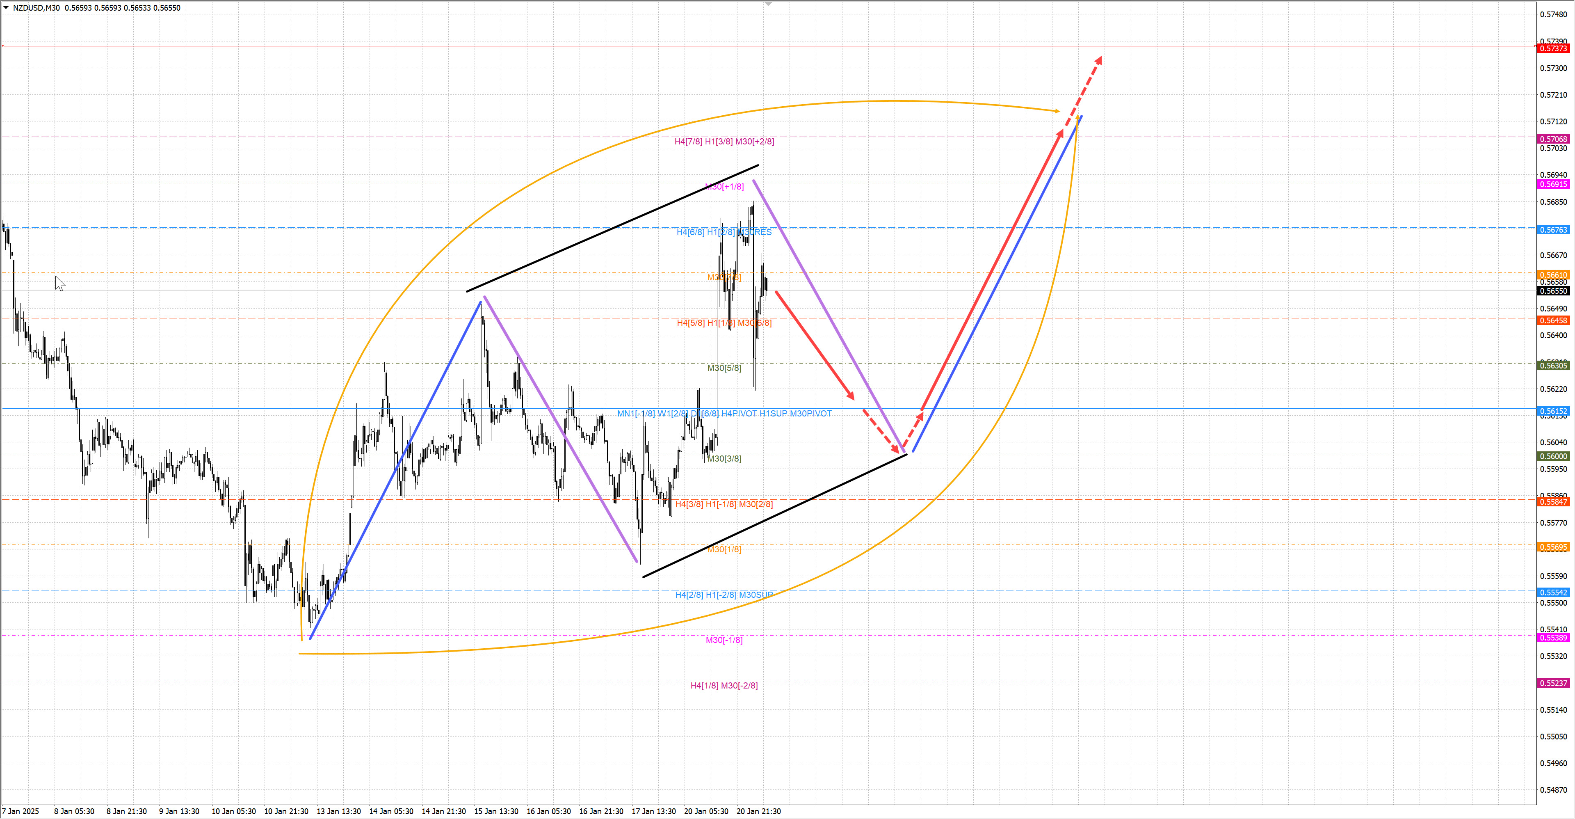Click the magenta 0.56915 level price tag

(1553, 184)
